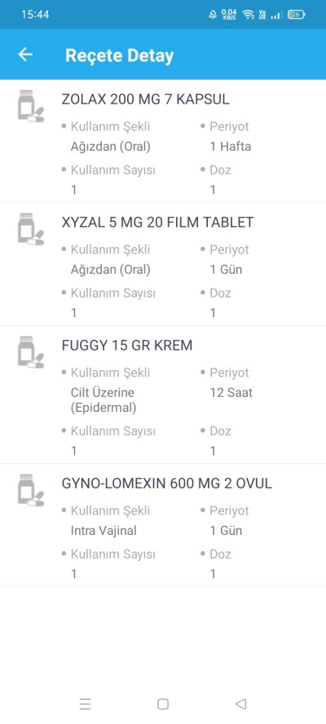326x724 pixels.
Task: Tap the Android back triangle button
Action: click(x=240, y=704)
